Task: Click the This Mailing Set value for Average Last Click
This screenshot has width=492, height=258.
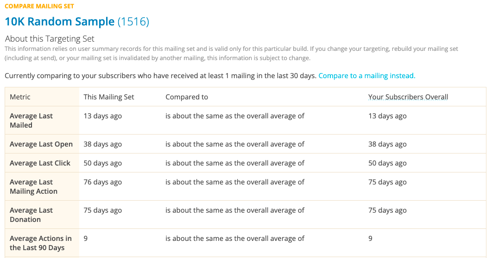Action: pyautogui.click(x=102, y=163)
